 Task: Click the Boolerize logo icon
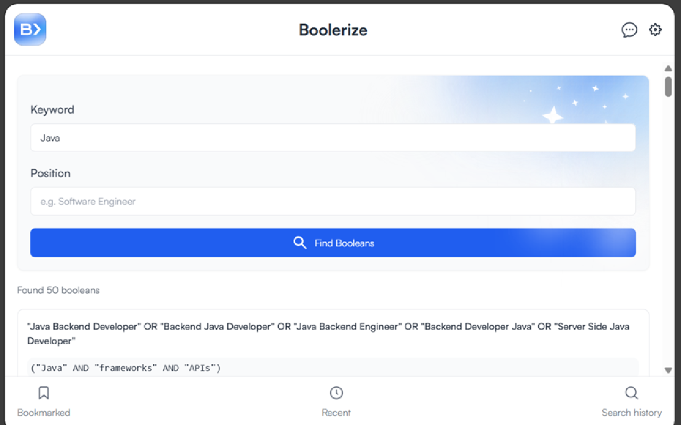tap(30, 29)
